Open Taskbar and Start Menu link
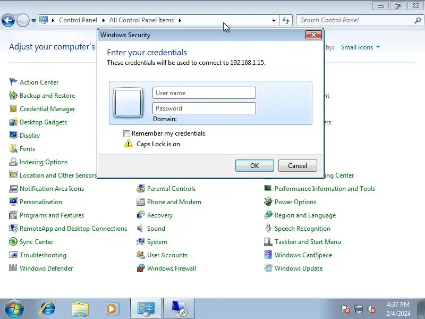The height and width of the screenshot is (319, 425). 308,242
